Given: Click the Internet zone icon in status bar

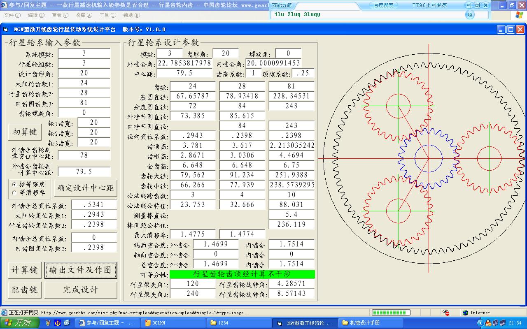Looking at the screenshot, I should (466, 313).
